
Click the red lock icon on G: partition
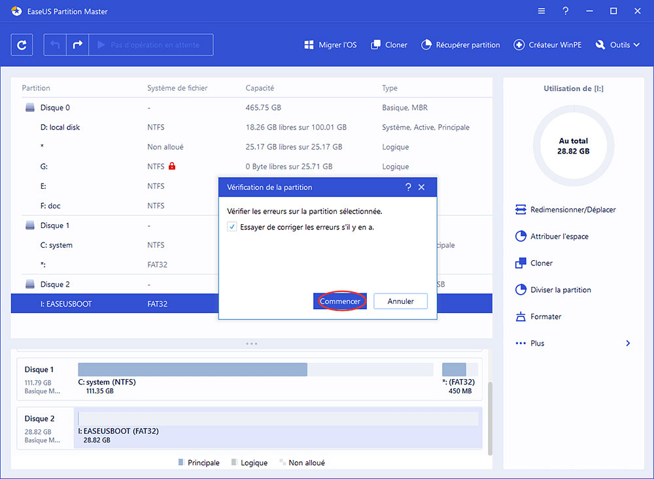coord(172,166)
